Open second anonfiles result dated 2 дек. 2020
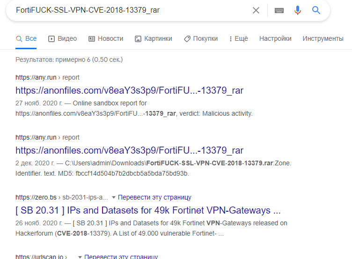 (129, 150)
